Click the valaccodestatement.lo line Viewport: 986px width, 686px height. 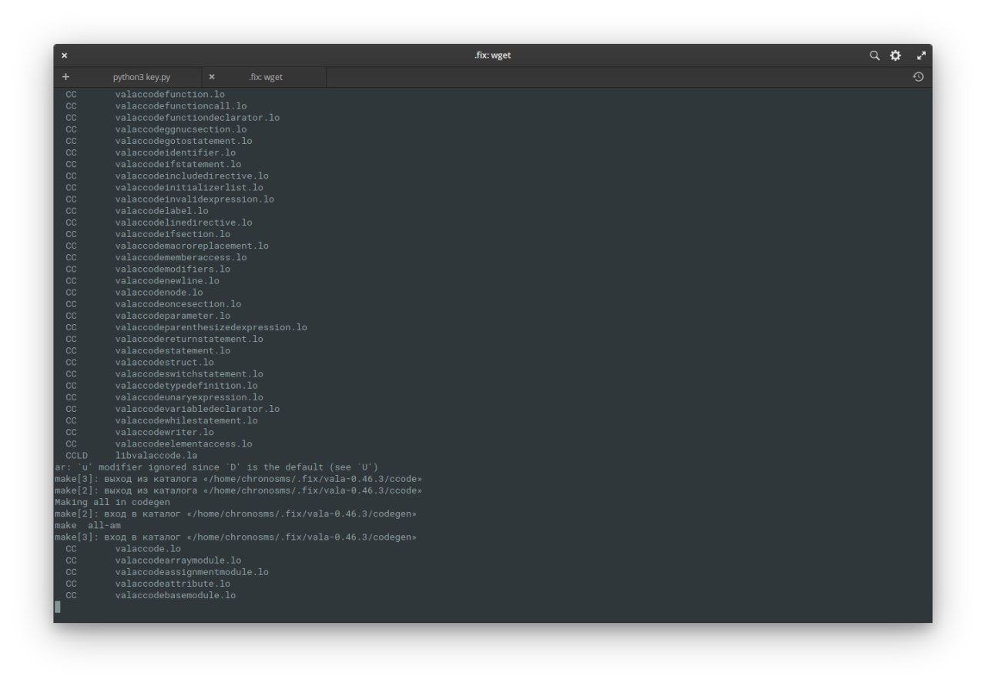click(148, 350)
